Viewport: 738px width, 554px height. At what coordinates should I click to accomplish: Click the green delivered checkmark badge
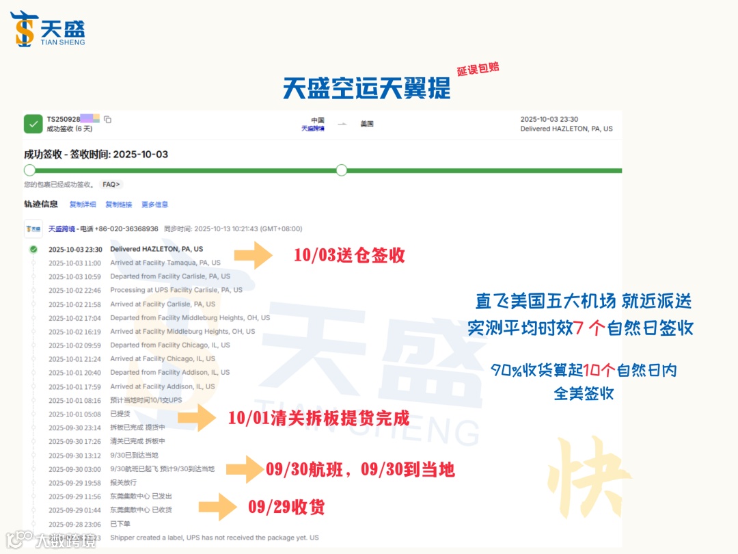[x=33, y=124]
